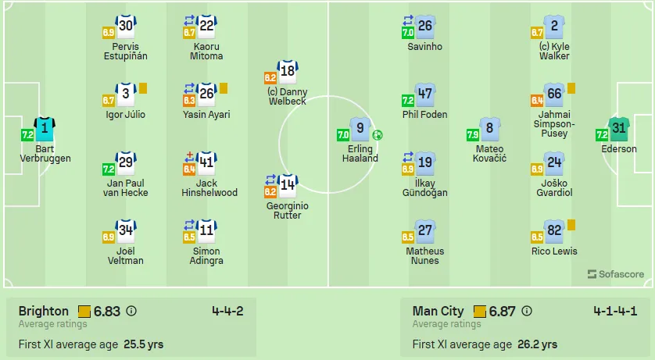Click Georginio Rutter's number 14 shirt
The height and width of the screenshot is (360, 655).
288,186
